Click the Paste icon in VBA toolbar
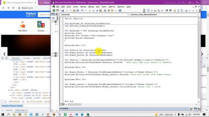The image size is (209, 117). click(74, 11)
